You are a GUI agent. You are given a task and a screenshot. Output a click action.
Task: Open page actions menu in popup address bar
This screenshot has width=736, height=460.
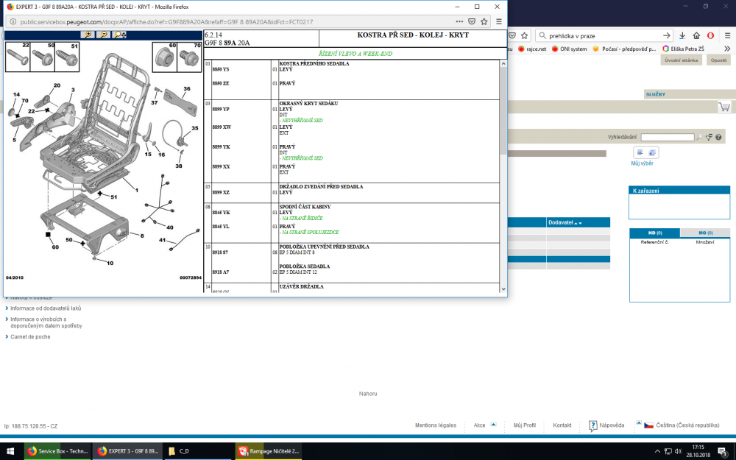click(459, 21)
